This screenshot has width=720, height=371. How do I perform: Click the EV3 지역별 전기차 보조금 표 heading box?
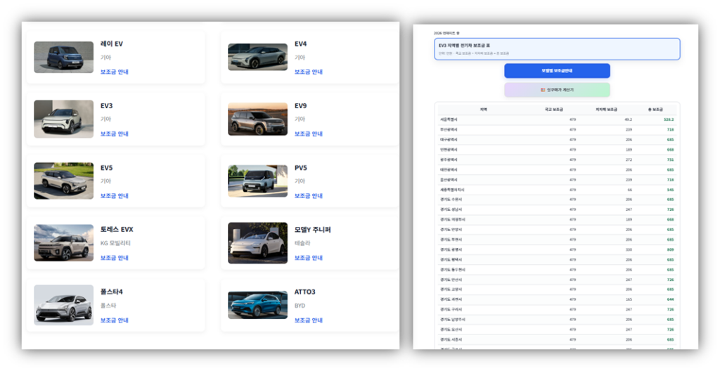coord(557,49)
